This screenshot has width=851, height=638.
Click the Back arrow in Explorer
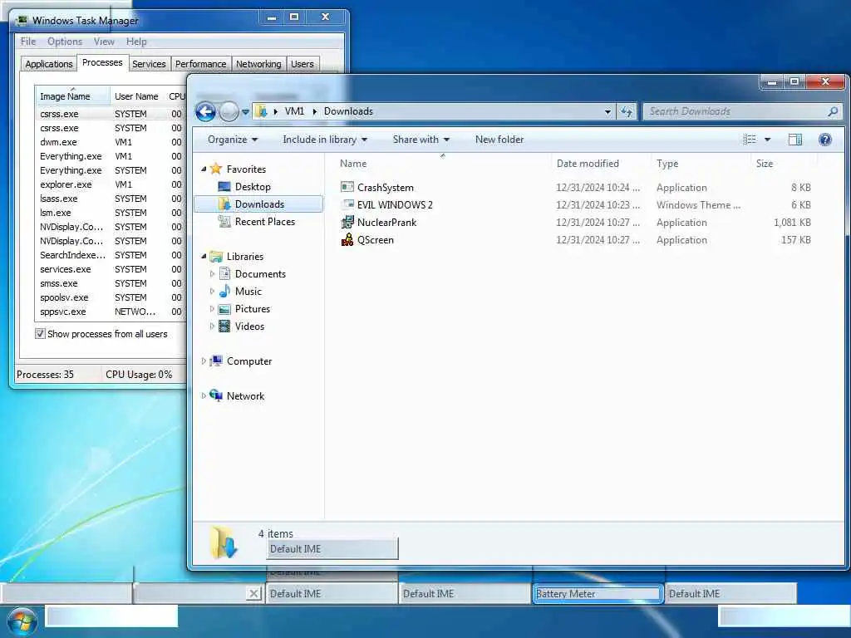(x=206, y=112)
